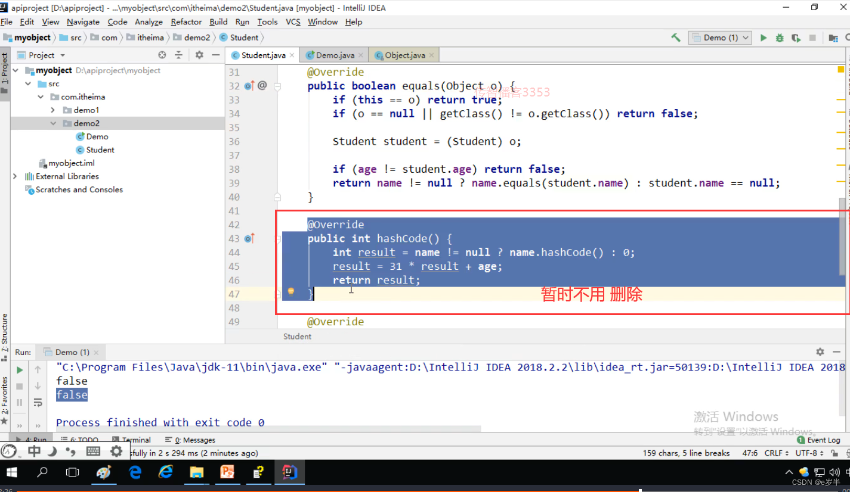Click down-arrow stack trace icon in Run panel

point(38,386)
